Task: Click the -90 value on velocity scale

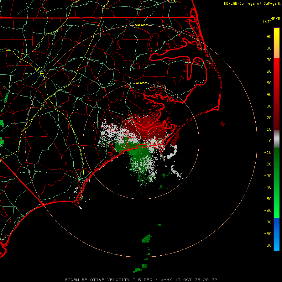Action: click(x=268, y=245)
